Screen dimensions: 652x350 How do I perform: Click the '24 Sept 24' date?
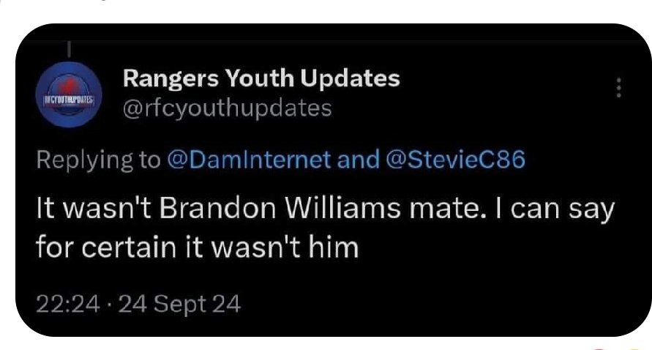point(179,304)
